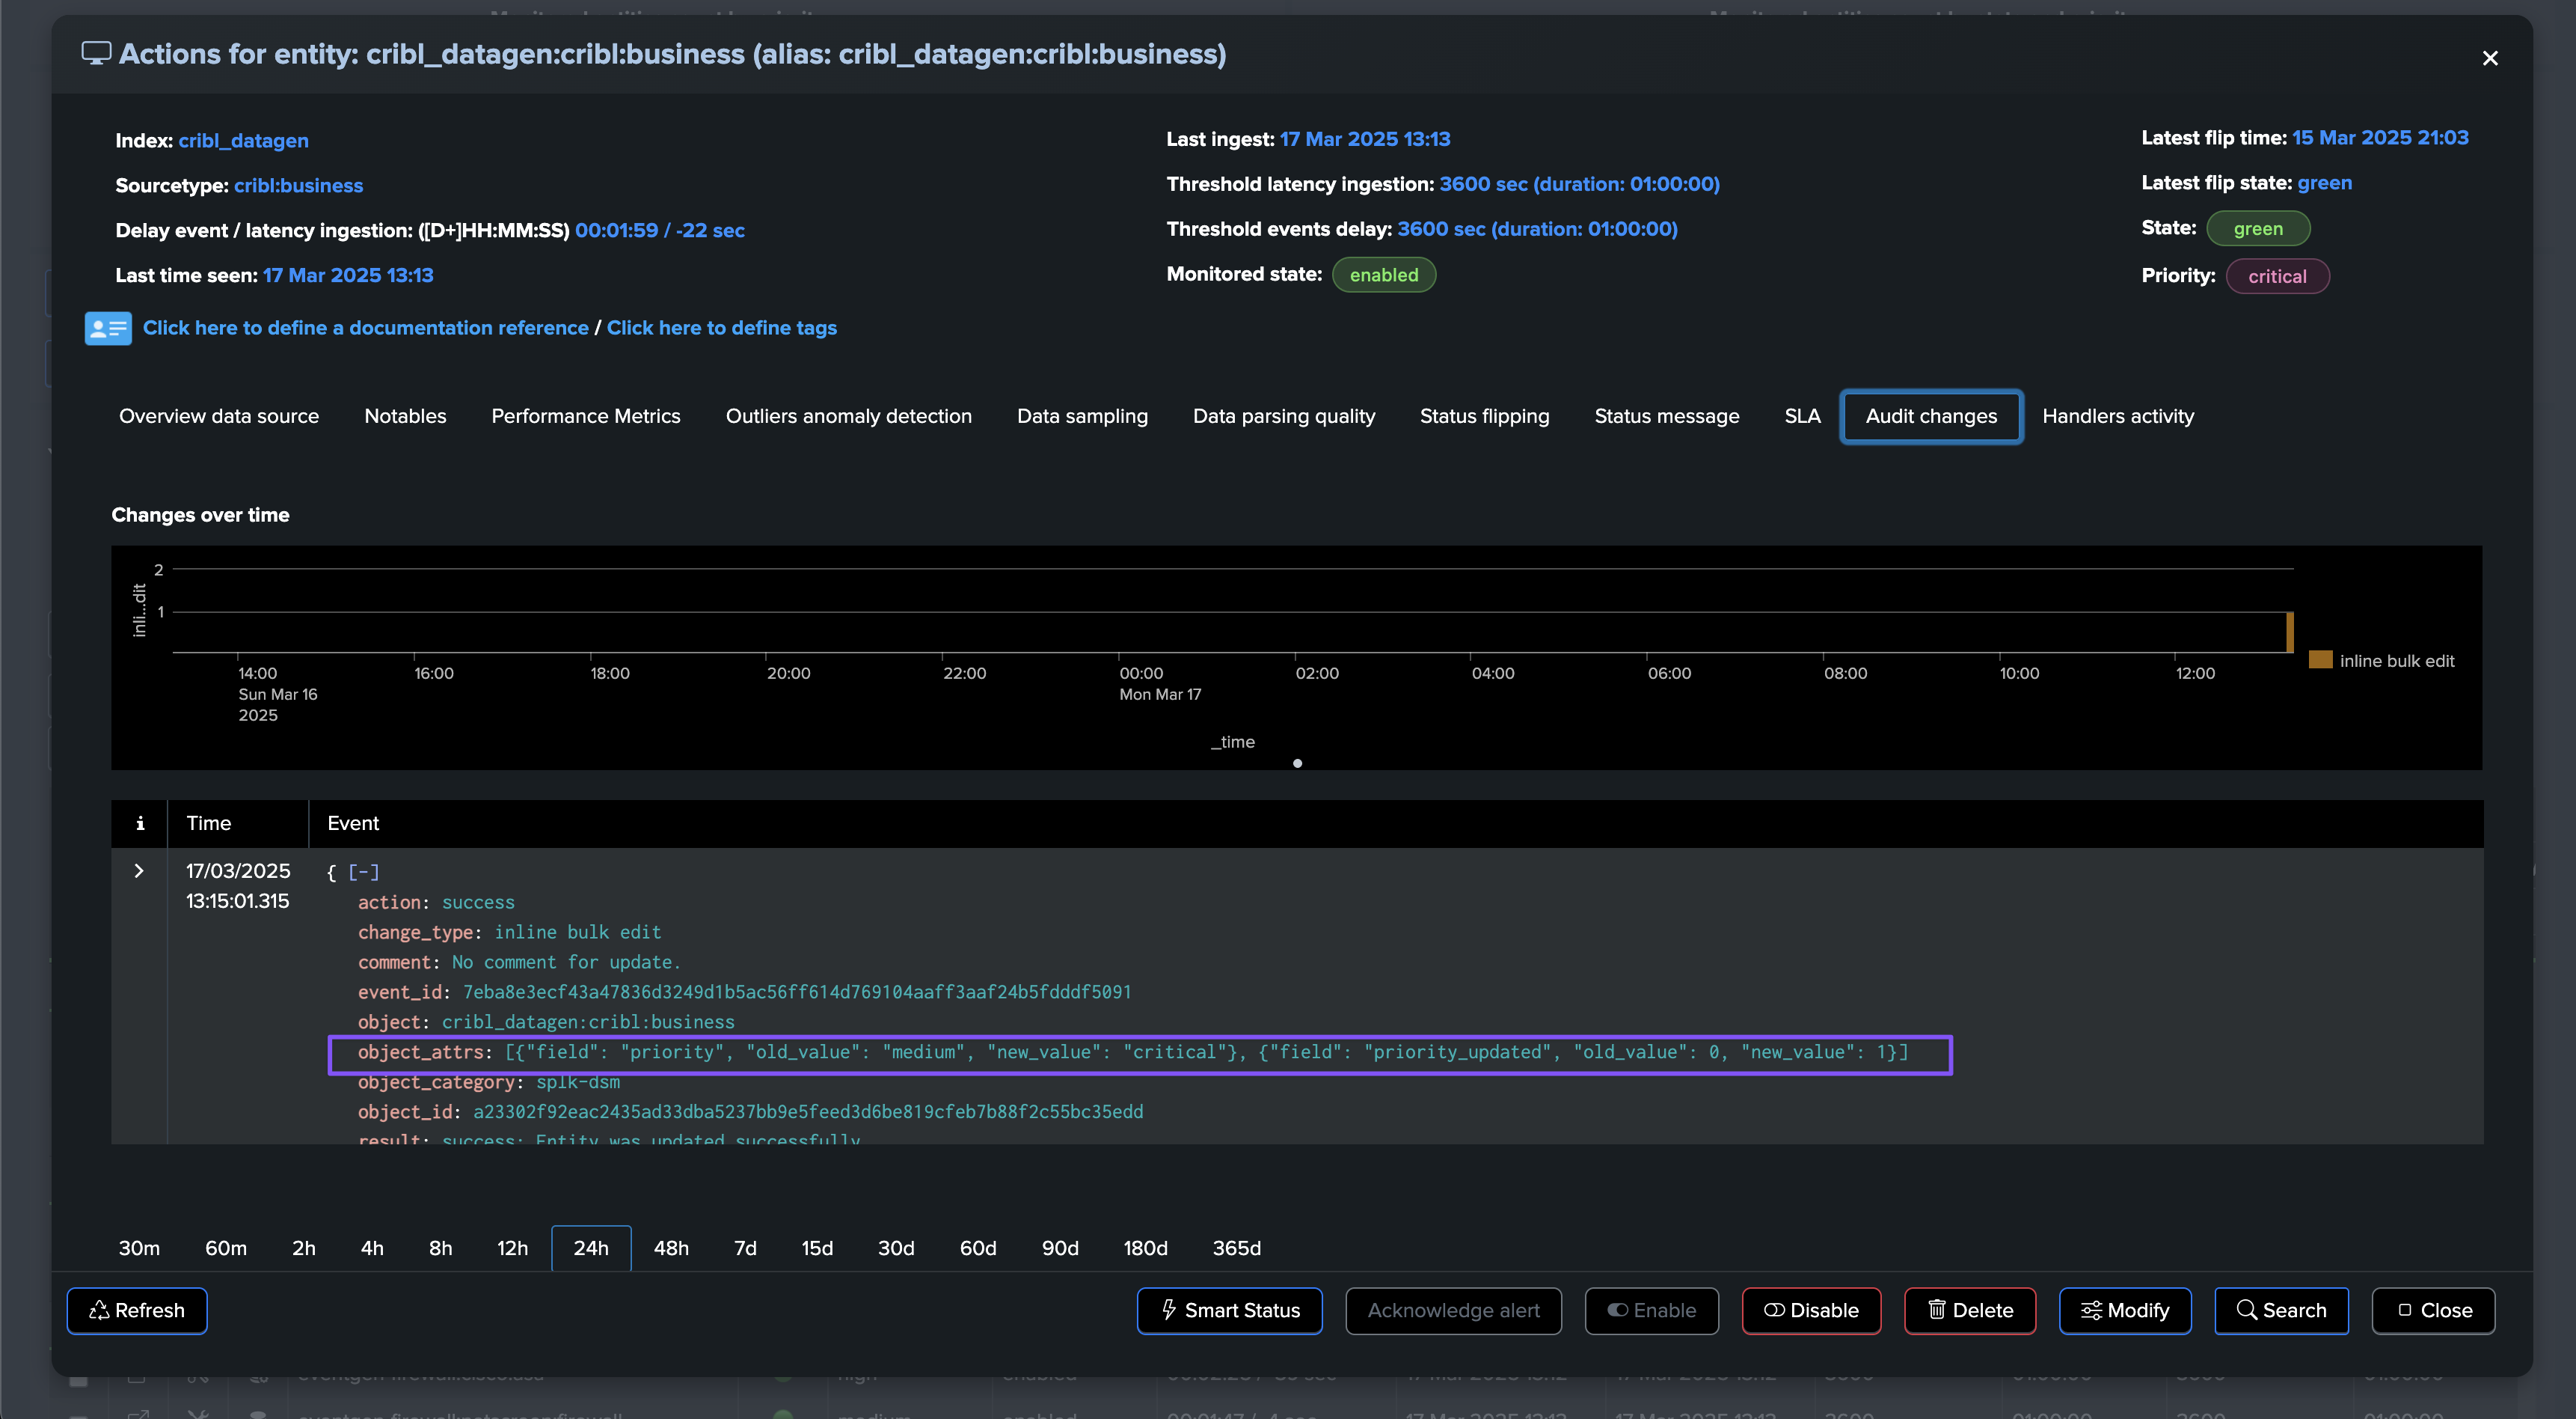The width and height of the screenshot is (2576, 1419).
Task: Click the Event column header
Action: (353, 823)
